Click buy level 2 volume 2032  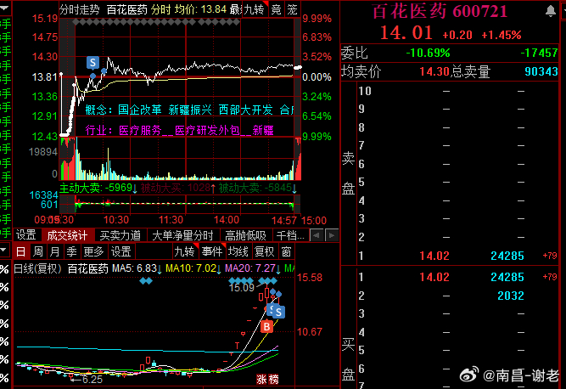coord(510,296)
